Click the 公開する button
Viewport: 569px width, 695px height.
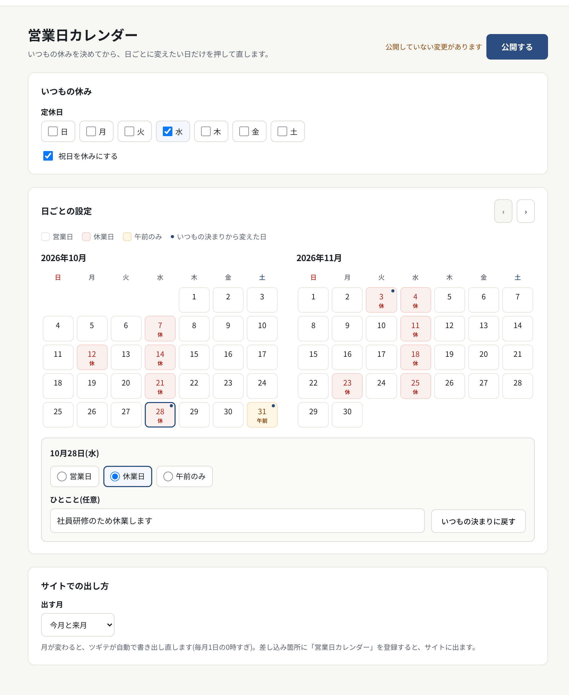tap(517, 47)
